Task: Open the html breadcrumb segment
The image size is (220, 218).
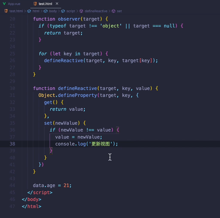Action: coord(36,11)
